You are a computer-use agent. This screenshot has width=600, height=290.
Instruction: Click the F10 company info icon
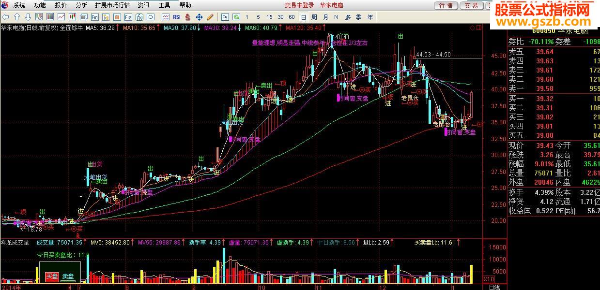click(x=94, y=17)
